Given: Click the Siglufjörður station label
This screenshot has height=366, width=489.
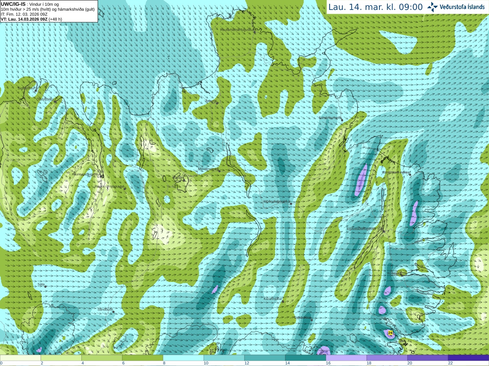Looking at the screenshot, I should pos(26,88).
